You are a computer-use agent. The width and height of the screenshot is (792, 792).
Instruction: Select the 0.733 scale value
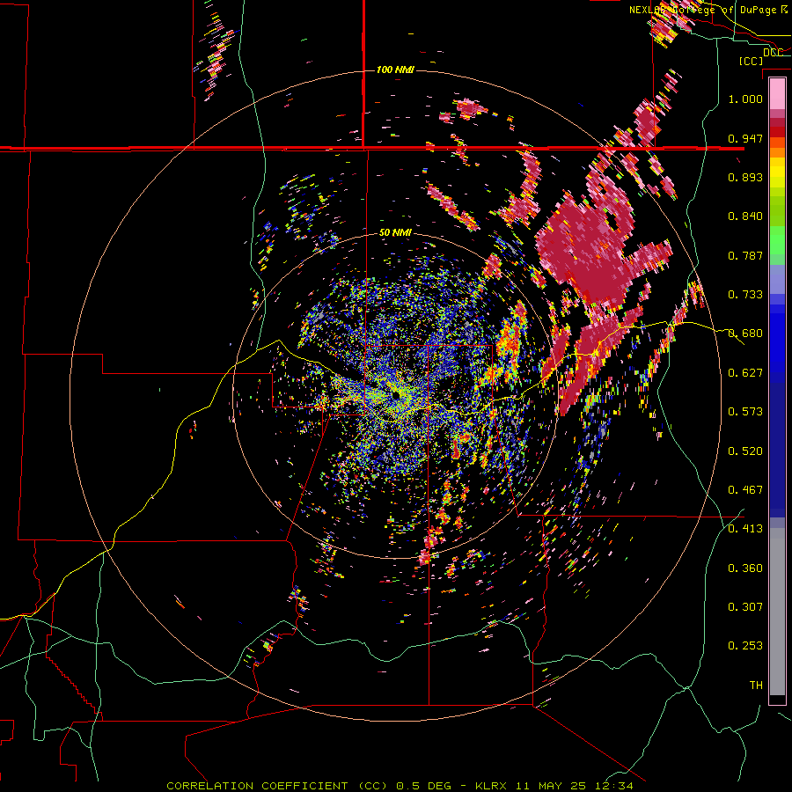click(745, 295)
